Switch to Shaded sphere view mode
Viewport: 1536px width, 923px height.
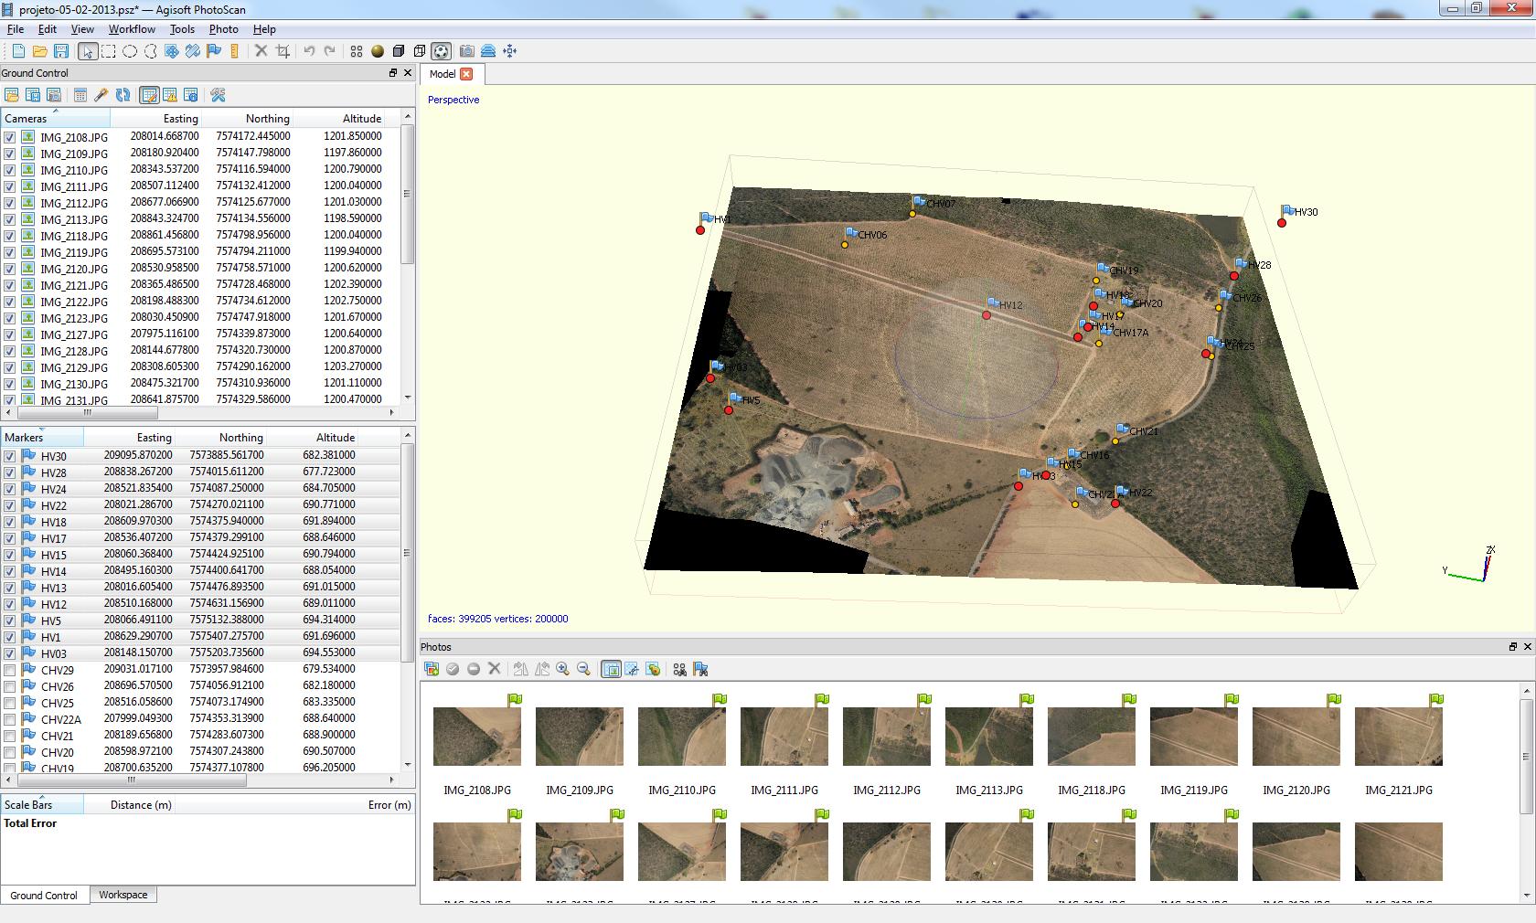378,51
